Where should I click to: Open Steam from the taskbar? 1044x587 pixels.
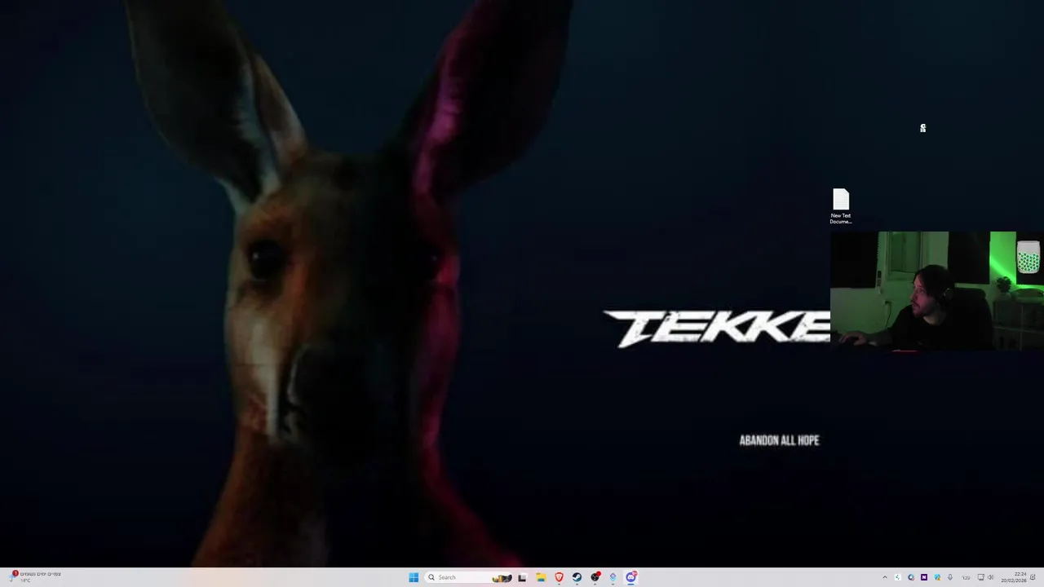pyautogui.click(x=577, y=577)
